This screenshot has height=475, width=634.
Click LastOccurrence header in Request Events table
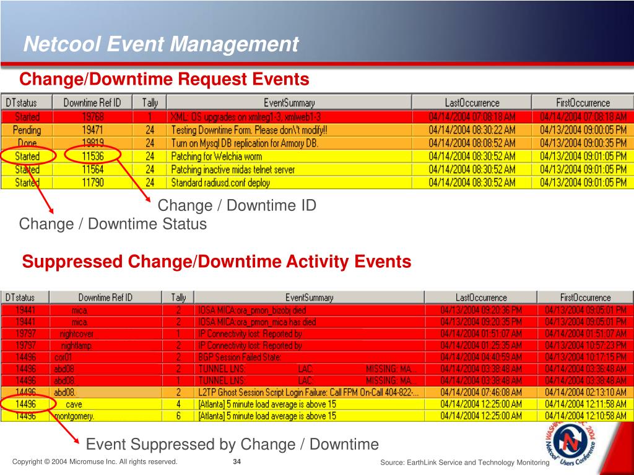point(472,103)
